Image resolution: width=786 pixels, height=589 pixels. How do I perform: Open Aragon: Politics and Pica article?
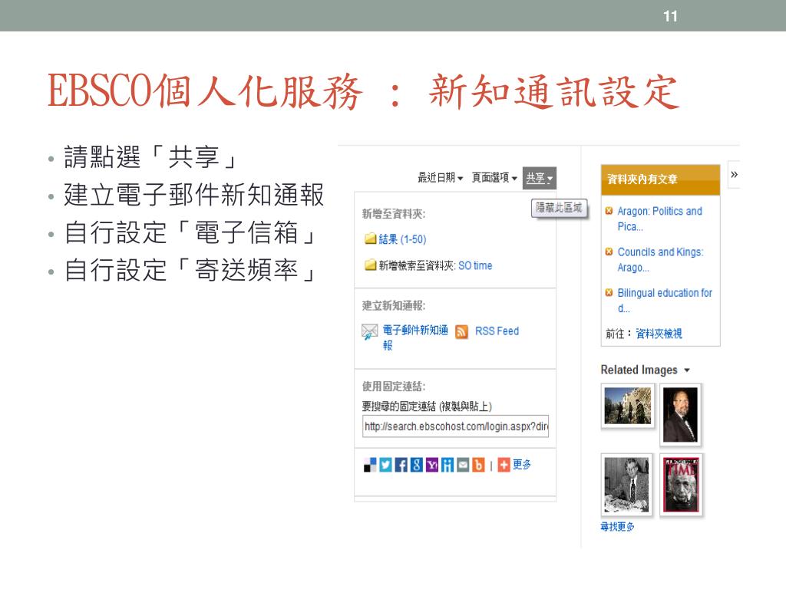tap(659, 219)
